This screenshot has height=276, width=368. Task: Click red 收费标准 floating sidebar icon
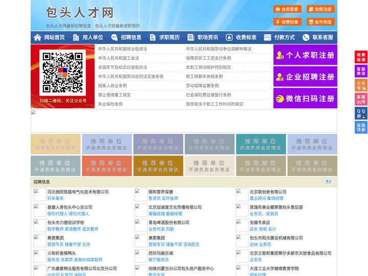pyautogui.click(x=361, y=57)
